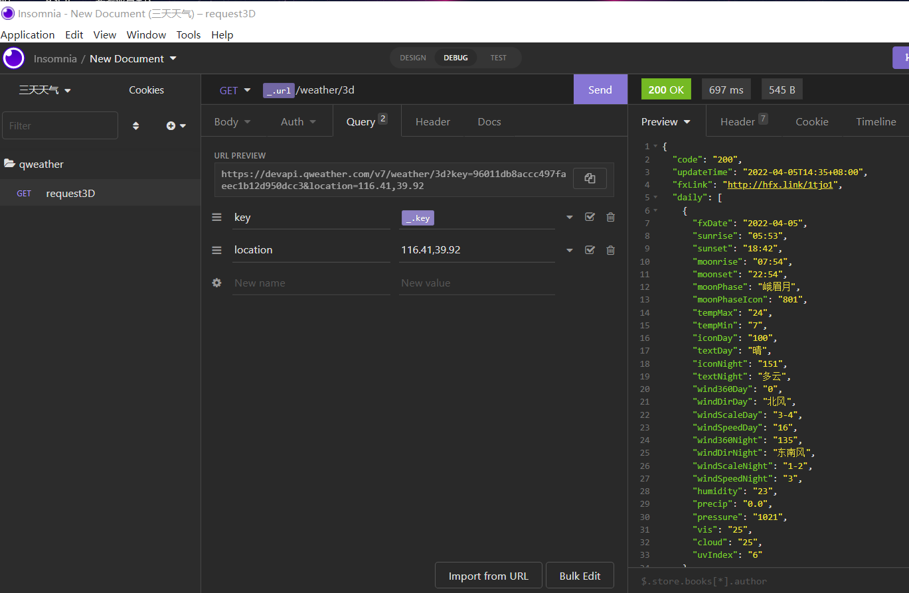Viewport: 909px width, 593px height.
Task: Open the Auth type dropdown
Action: pyautogui.click(x=298, y=121)
